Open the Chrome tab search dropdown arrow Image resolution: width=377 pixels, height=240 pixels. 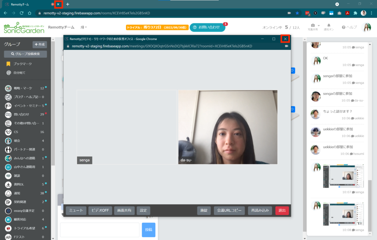[x=337, y=4]
